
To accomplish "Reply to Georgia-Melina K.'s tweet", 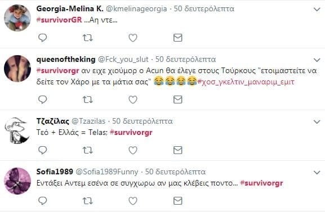I will click(43, 38).
